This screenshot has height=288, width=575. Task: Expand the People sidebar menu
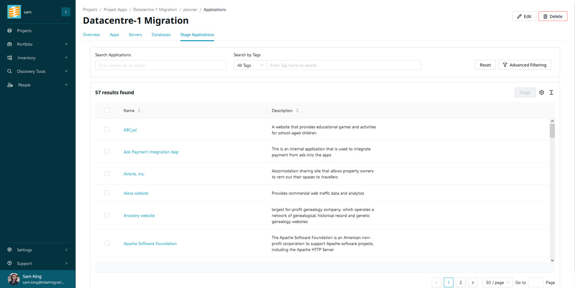[x=66, y=85]
